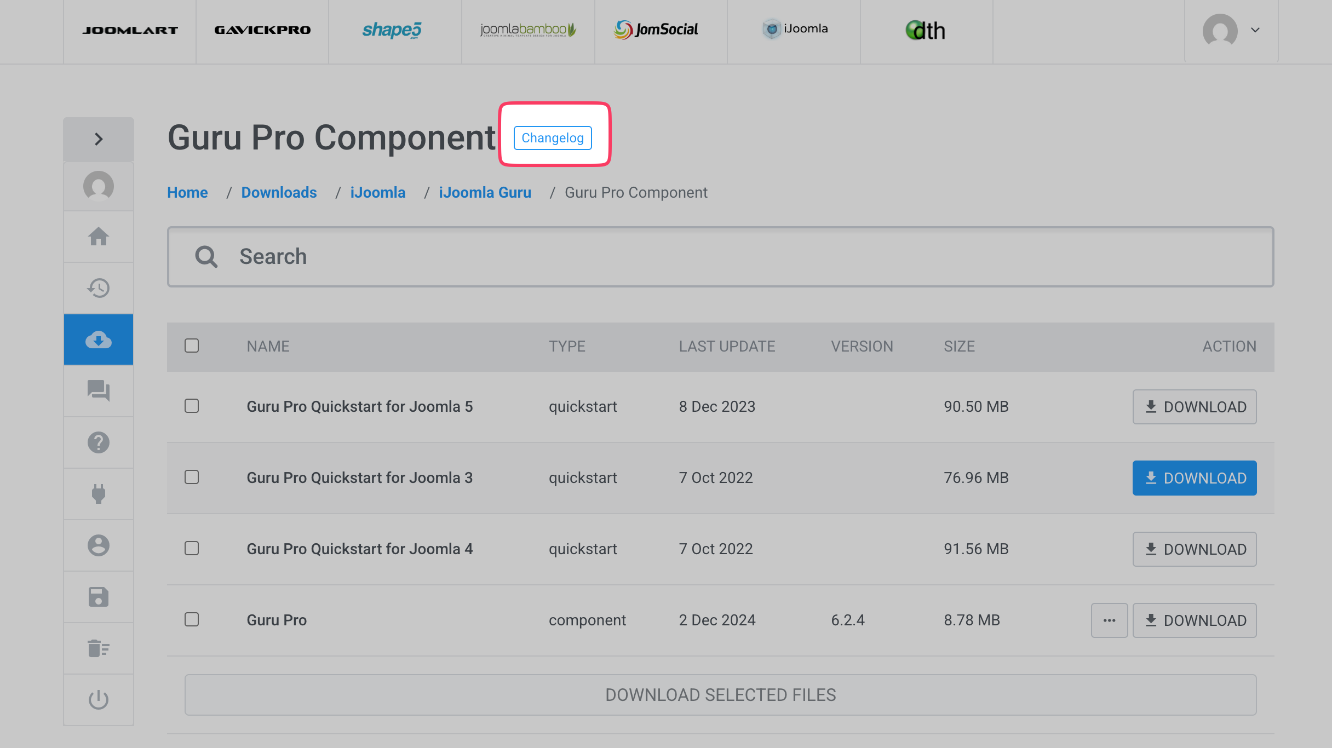This screenshot has width=1332, height=748.
Task: Expand the sidebar with the chevron arrow
Action: click(99, 139)
